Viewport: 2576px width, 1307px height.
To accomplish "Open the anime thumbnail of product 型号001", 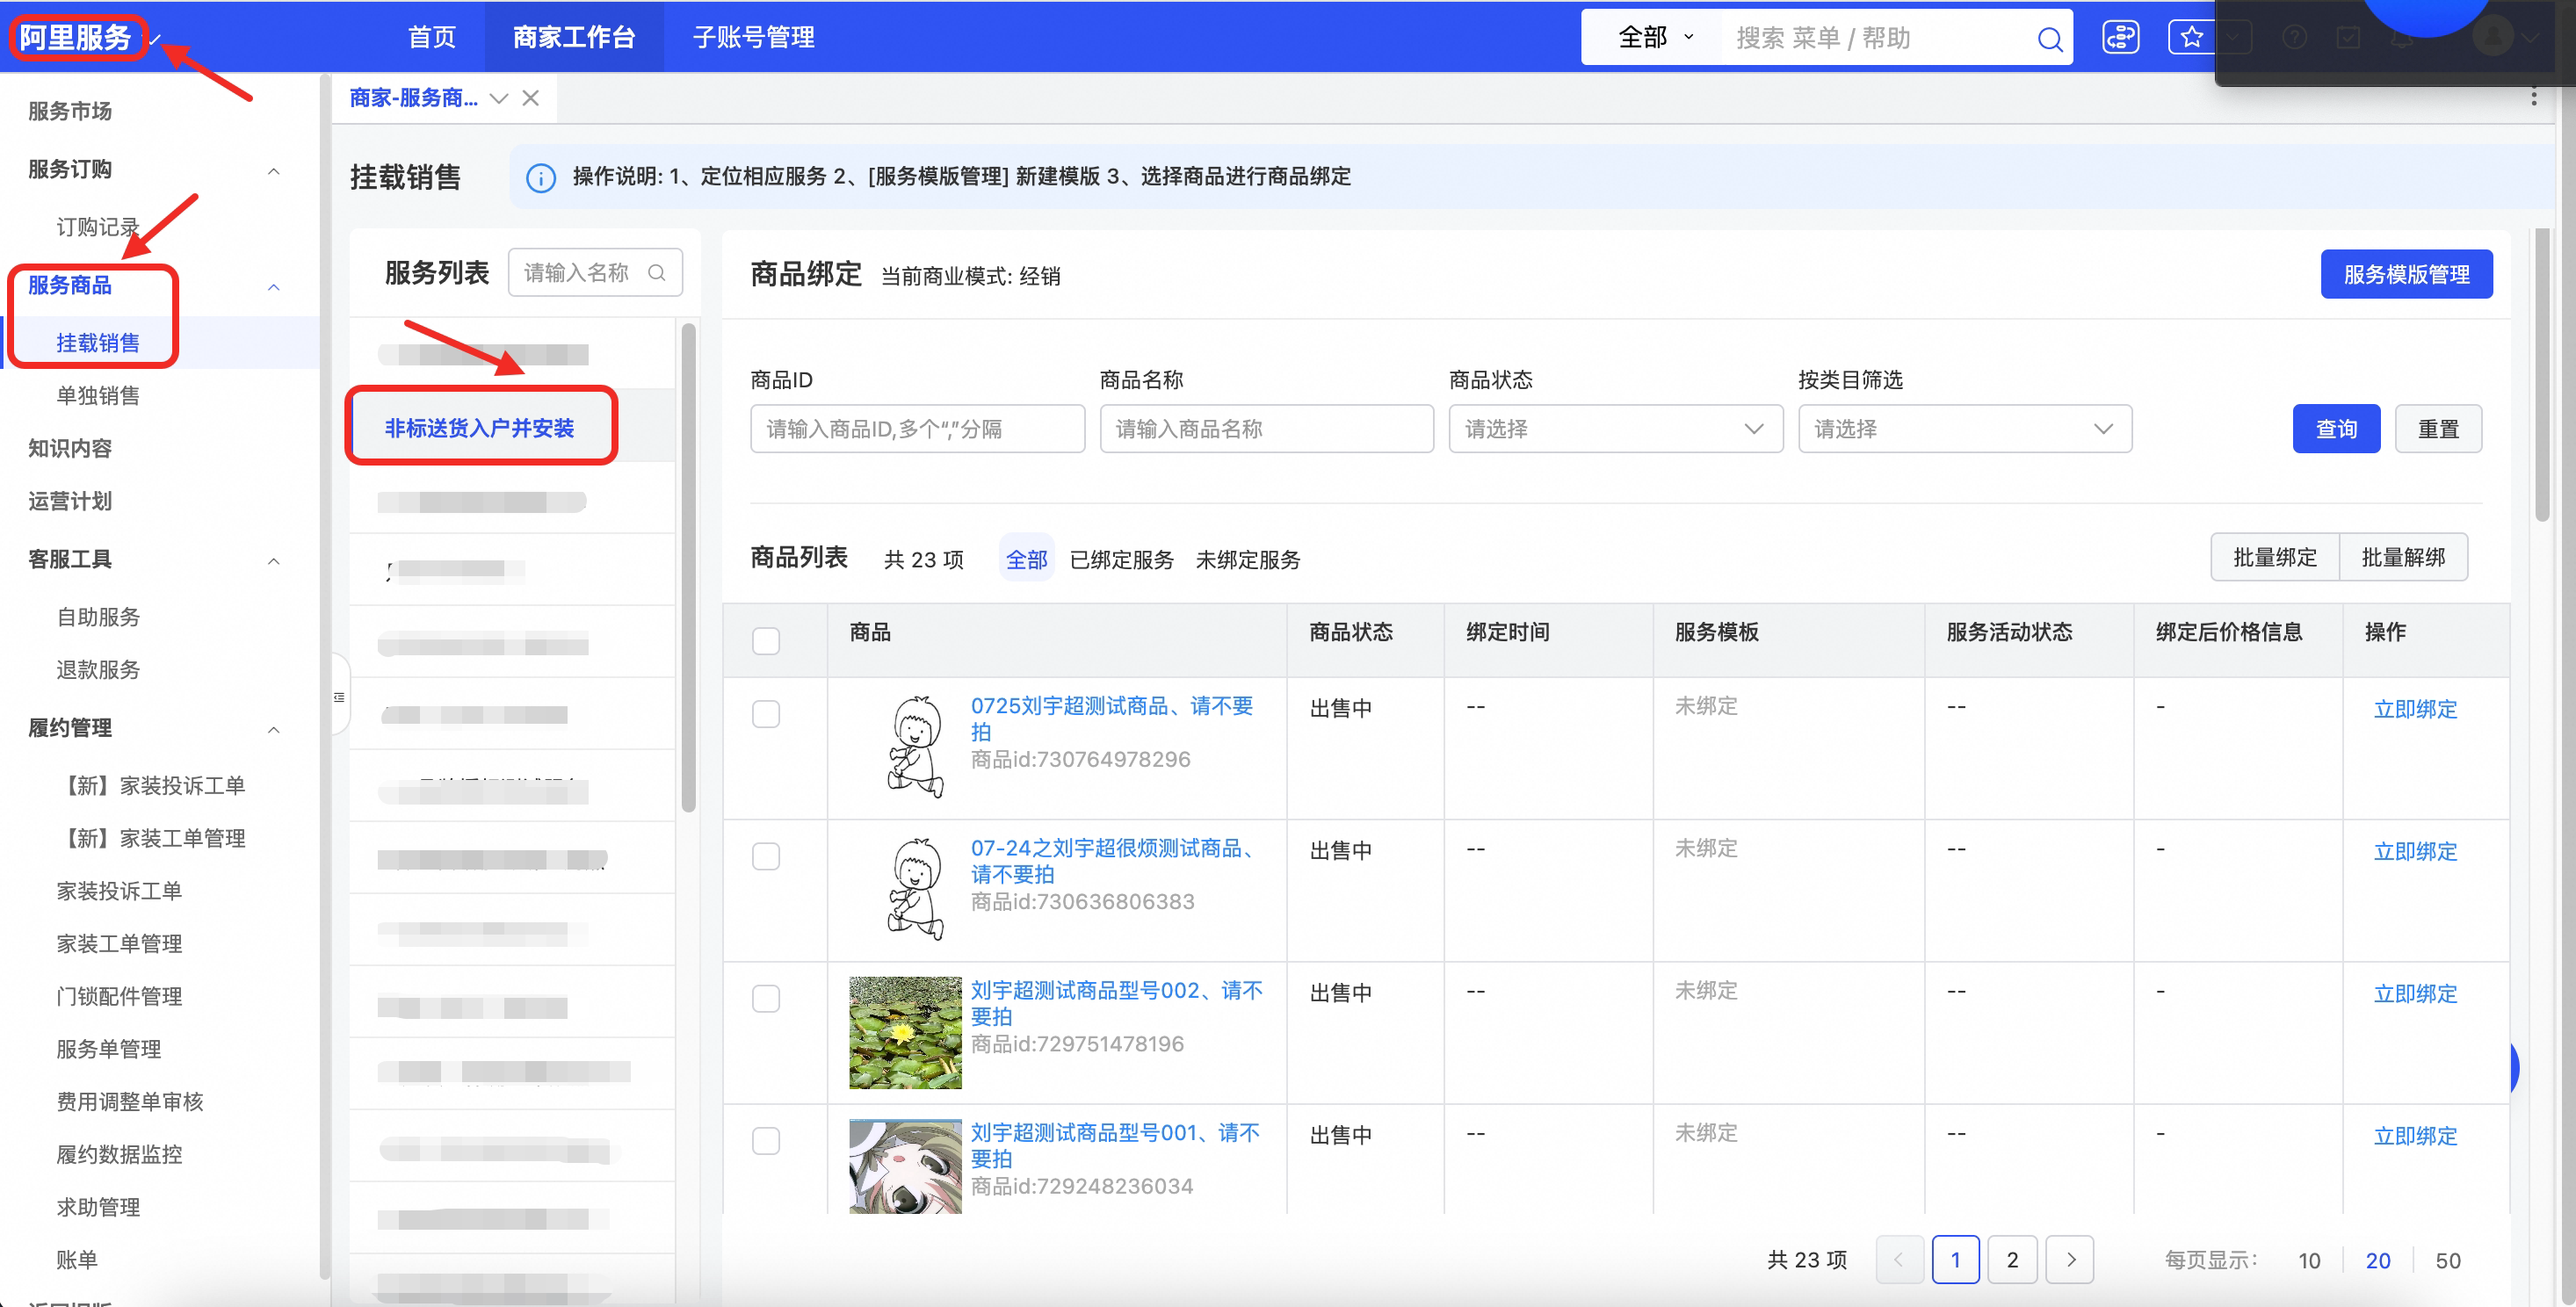I will click(x=905, y=1166).
